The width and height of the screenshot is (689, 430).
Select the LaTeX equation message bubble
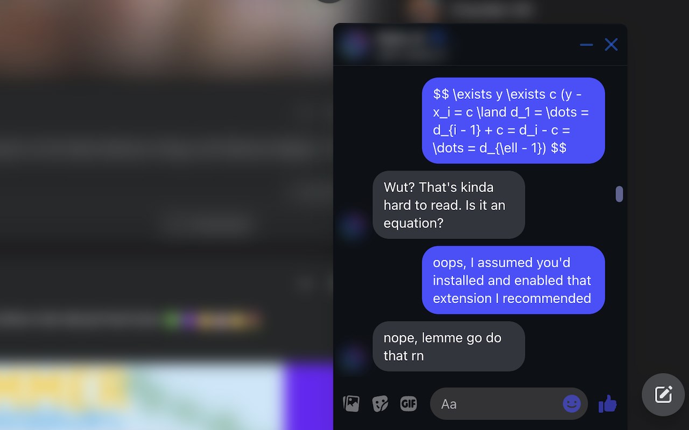(514, 120)
